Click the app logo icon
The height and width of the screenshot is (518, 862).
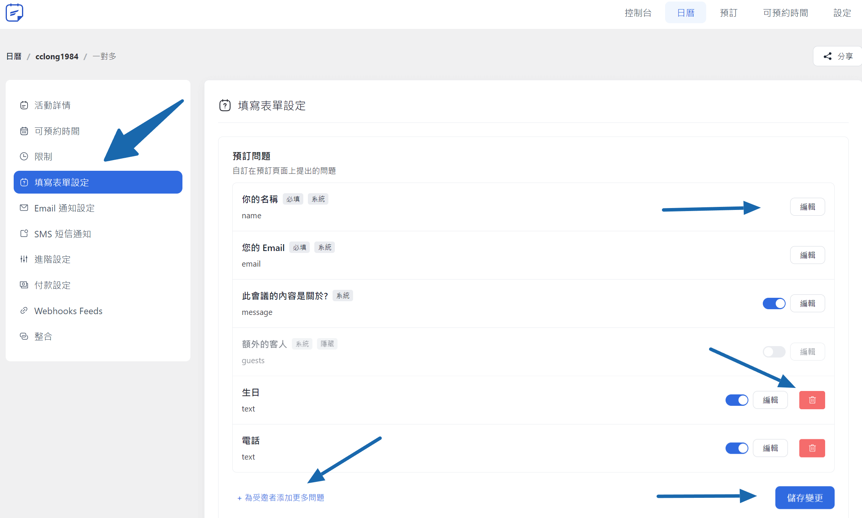click(14, 13)
